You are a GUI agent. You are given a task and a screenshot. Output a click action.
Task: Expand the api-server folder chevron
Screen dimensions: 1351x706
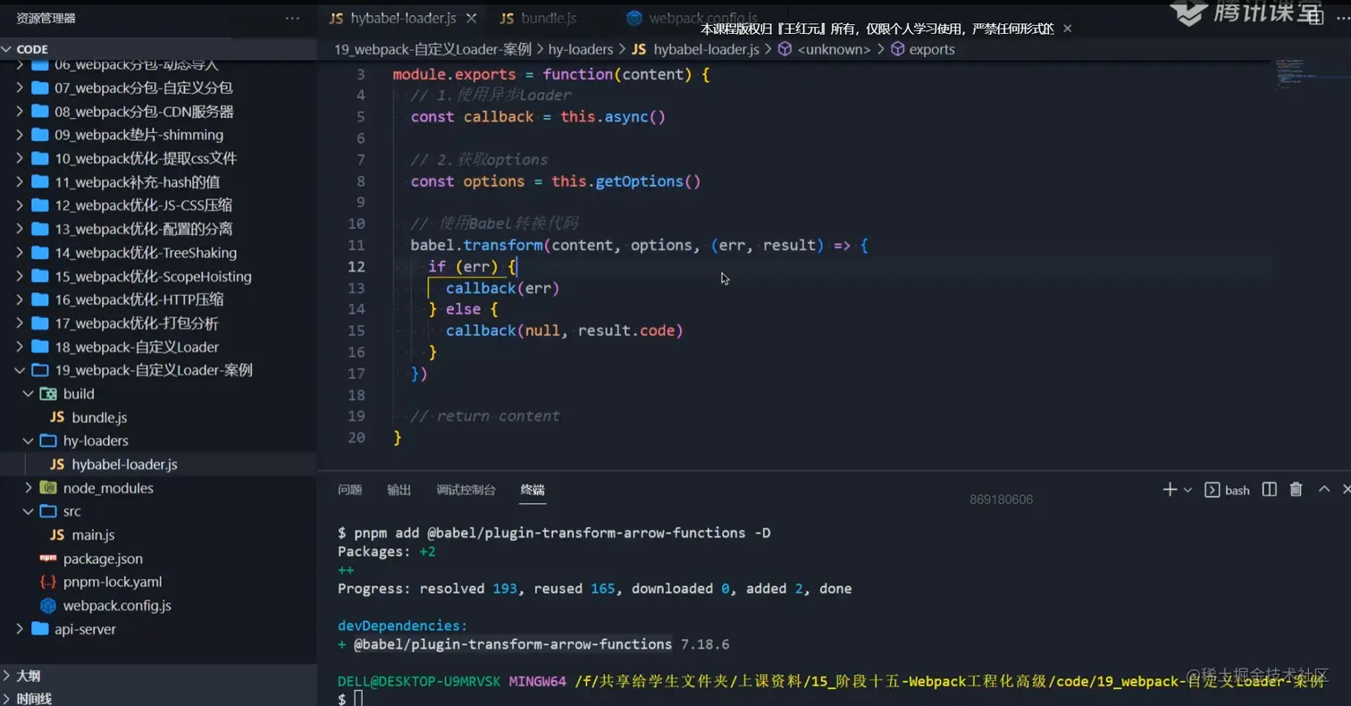[x=21, y=629]
